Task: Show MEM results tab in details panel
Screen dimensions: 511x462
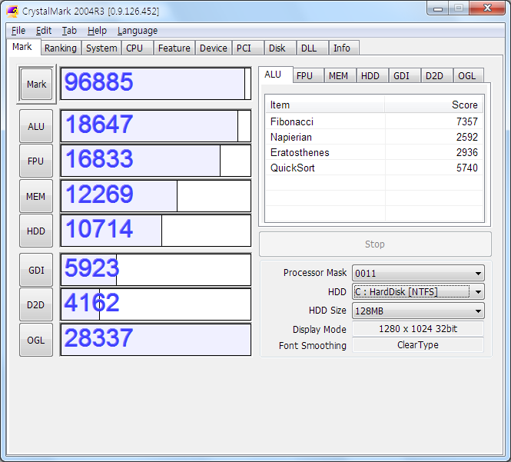Action: point(339,75)
